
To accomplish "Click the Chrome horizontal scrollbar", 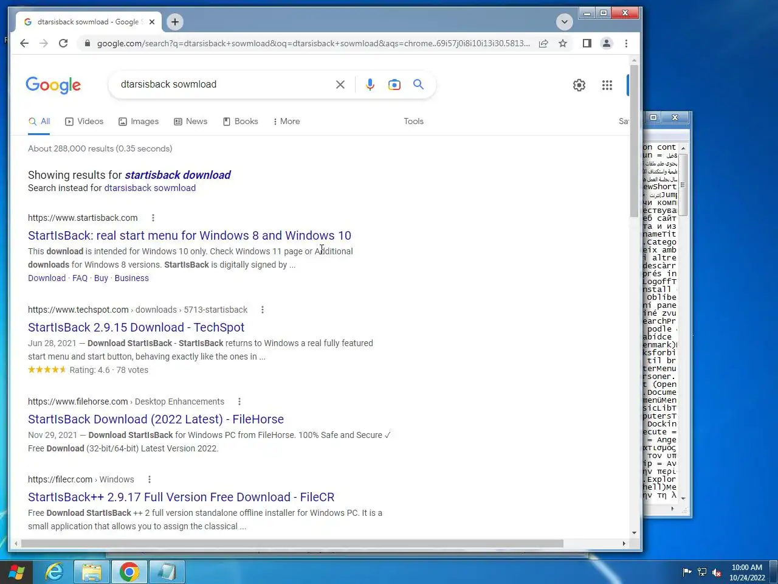I will pyautogui.click(x=292, y=543).
